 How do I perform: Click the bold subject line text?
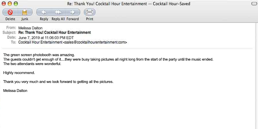coord(55,33)
